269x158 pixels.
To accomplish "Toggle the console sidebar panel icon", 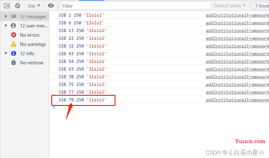I will tap(7, 6).
